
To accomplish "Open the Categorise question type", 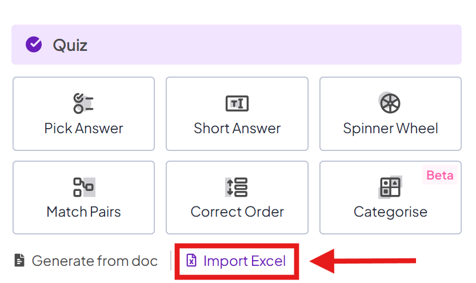I will pos(390,198).
